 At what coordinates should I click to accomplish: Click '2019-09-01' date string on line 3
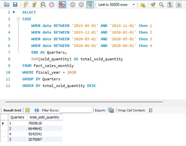(x=85, y=26)
